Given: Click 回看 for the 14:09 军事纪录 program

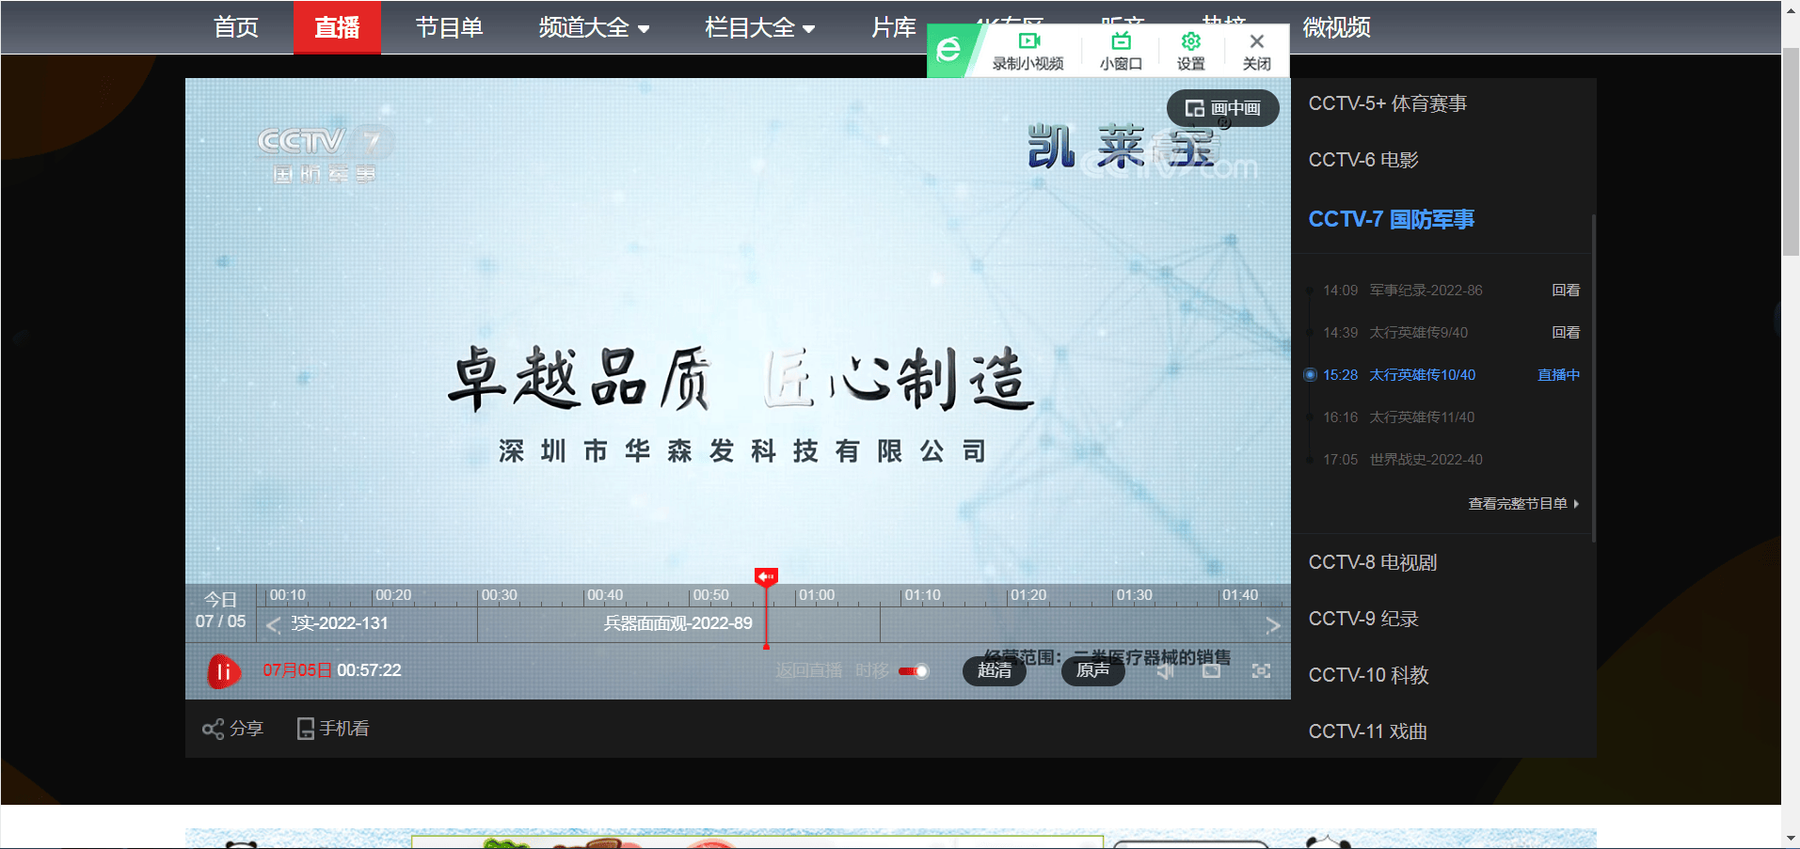Looking at the screenshot, I should click(1565, 291).
